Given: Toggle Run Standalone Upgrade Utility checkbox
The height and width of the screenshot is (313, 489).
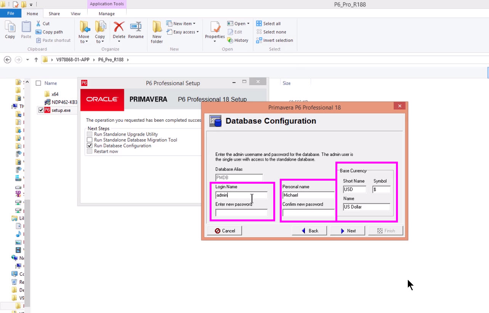Looking at the screenshot, I should (x=90, y=134).
